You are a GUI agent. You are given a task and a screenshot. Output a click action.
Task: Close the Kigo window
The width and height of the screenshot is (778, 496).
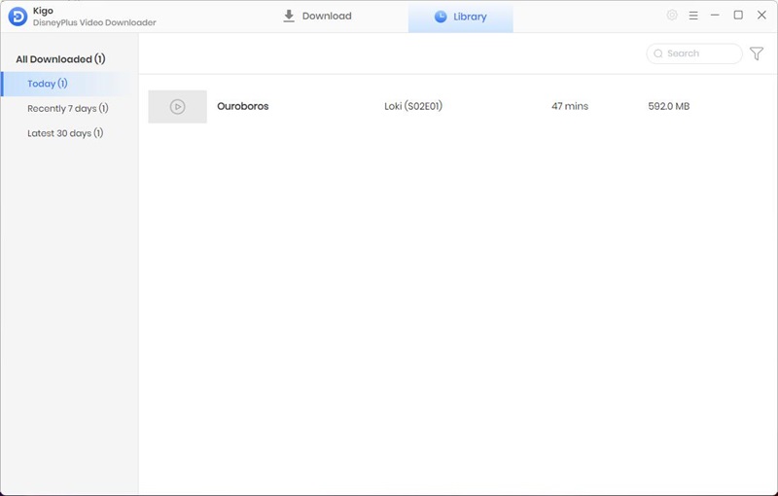[x=761, y=16]
